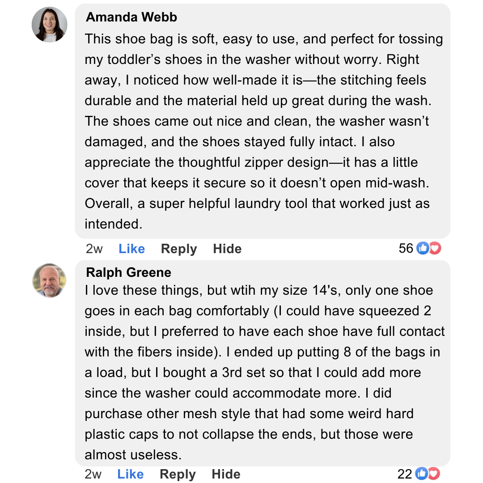Image resolution: width=483 pixels, height=483 pixels.
Task: Open the Ralph Greene profile name link
Action: coord(128,272)
